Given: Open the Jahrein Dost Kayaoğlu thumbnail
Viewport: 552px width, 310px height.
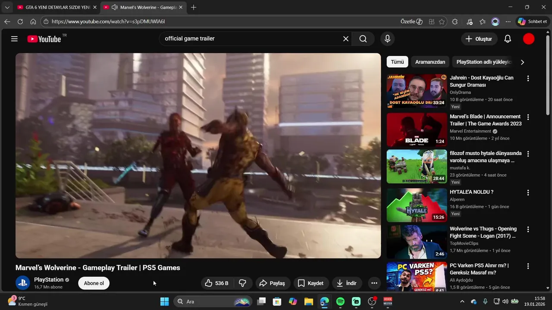Looking at the screenshot, I should (x=417, y=91).
